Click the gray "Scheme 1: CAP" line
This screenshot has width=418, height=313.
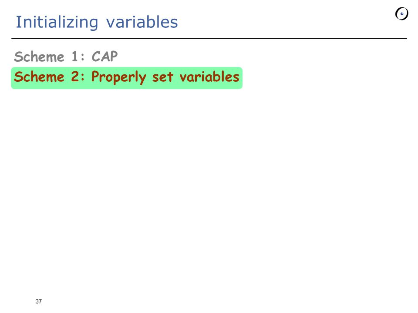[66, 57]
